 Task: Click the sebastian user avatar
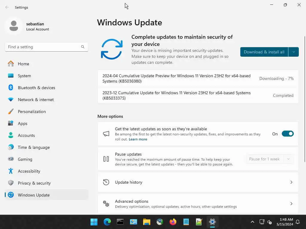(14, 26)
